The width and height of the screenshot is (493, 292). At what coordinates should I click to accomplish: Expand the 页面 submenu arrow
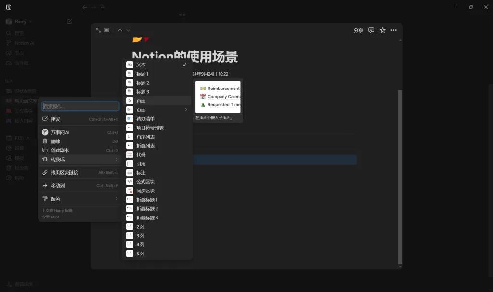pos(186,110)
